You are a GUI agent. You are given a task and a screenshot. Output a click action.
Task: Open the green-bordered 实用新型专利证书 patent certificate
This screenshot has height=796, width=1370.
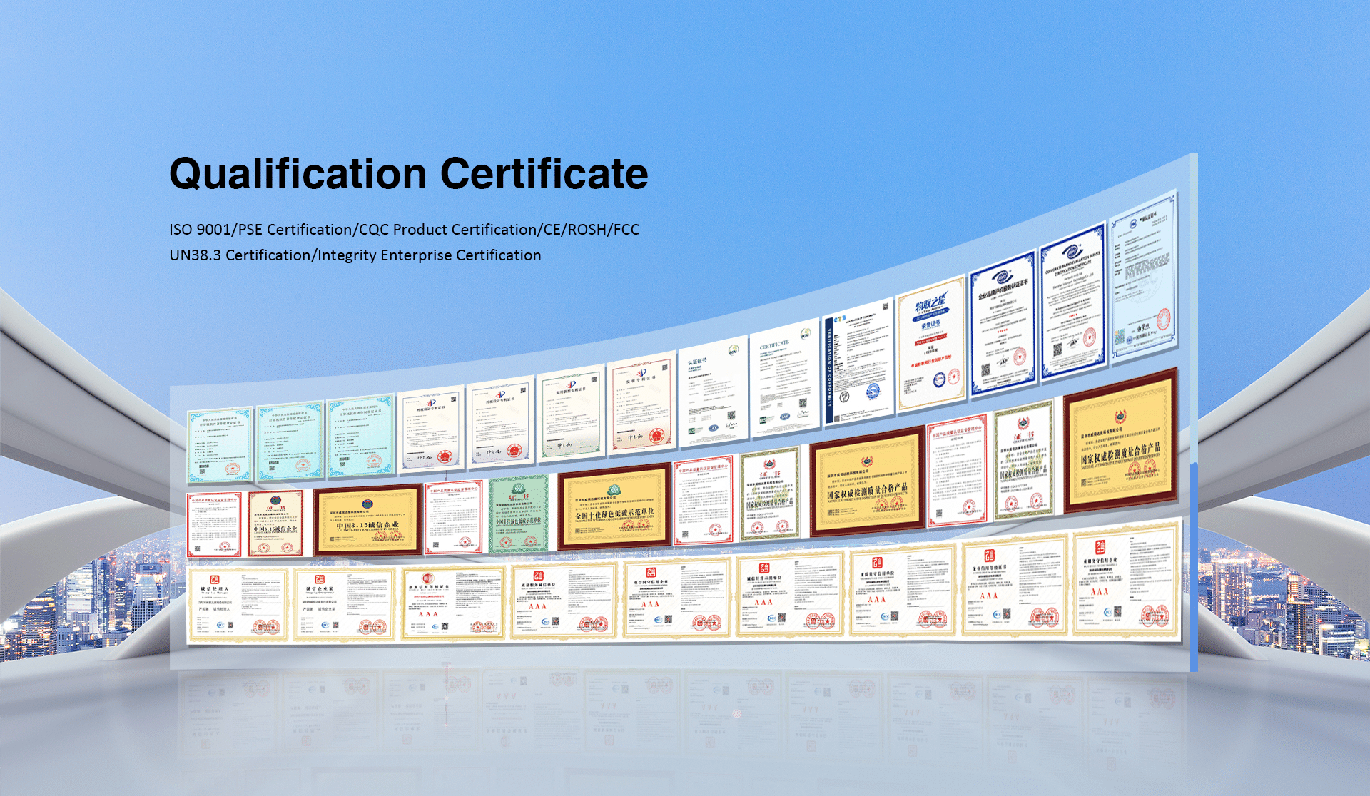pyautogui.click(x=570, y=415)
